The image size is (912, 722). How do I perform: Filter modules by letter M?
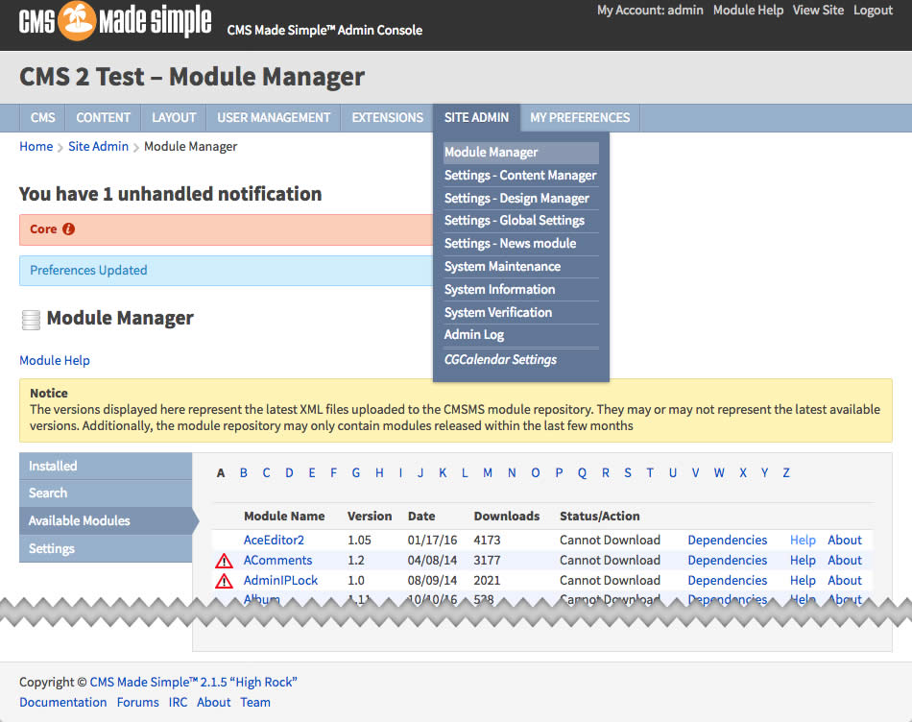[x=488, y=472]
